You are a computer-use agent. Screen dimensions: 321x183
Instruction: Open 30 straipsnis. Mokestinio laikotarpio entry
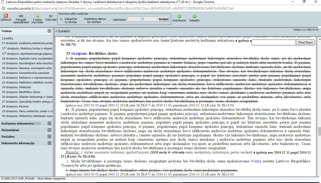[27, 116]
